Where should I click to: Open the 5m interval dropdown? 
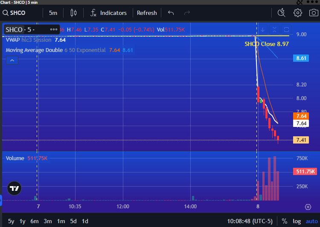[53, 13]
